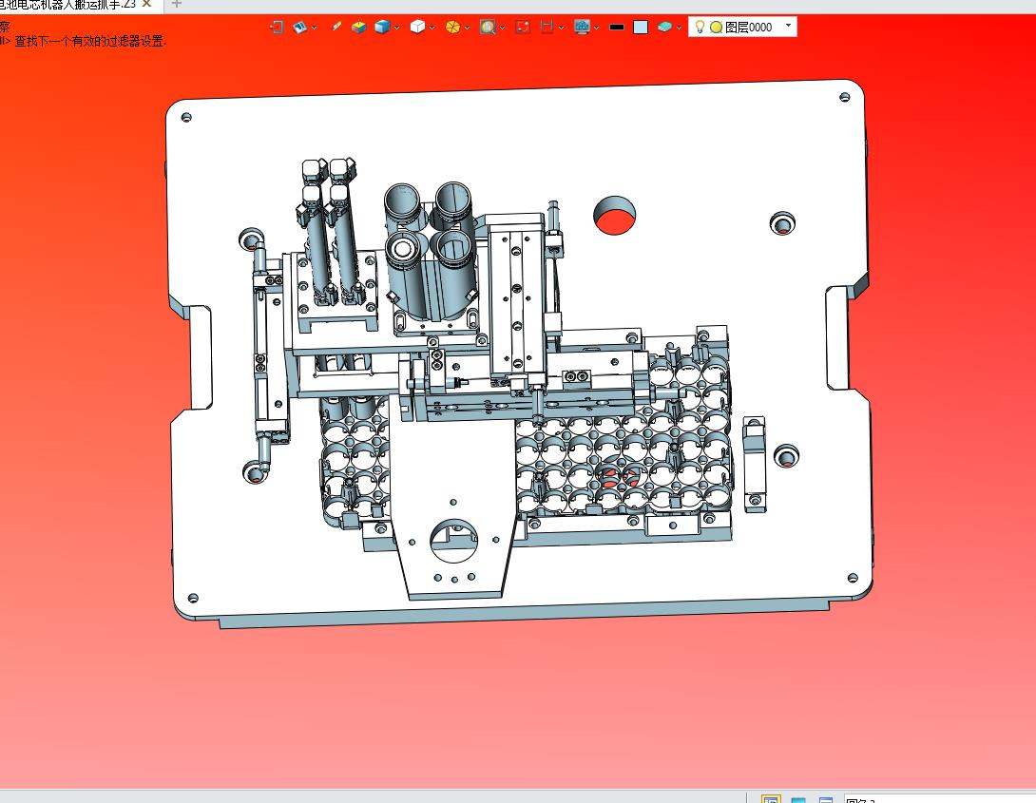Open the white cube view dropdown arrow
Image resolution: width=1036 pixels, height=803 pixels.
coord(432,28)
